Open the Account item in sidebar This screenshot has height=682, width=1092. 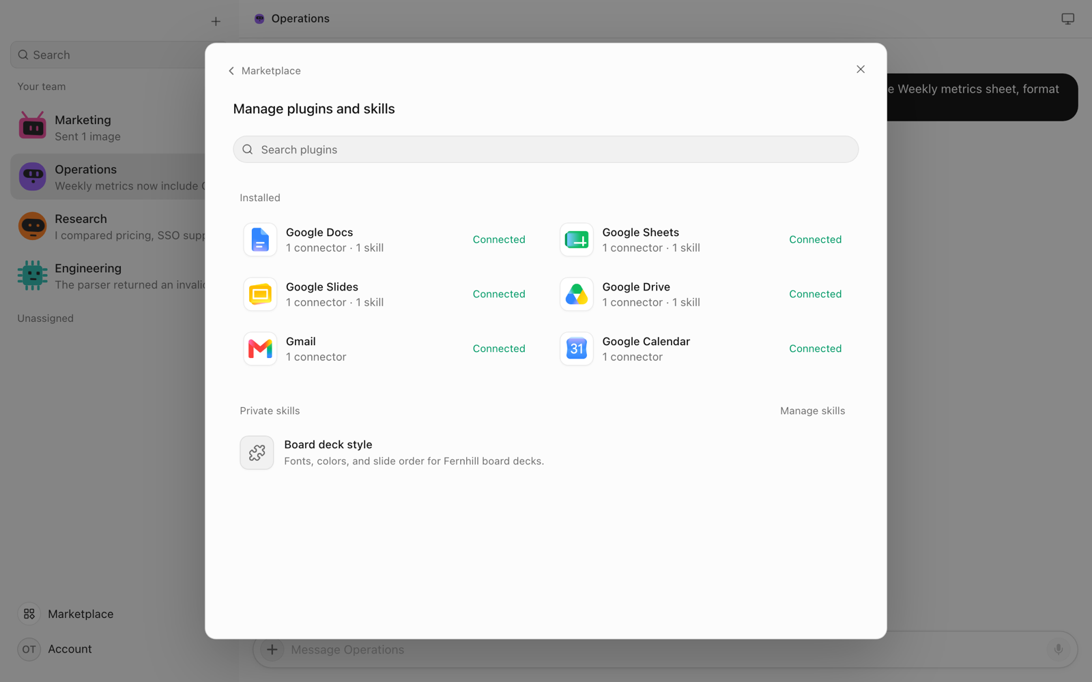(56, 649)
